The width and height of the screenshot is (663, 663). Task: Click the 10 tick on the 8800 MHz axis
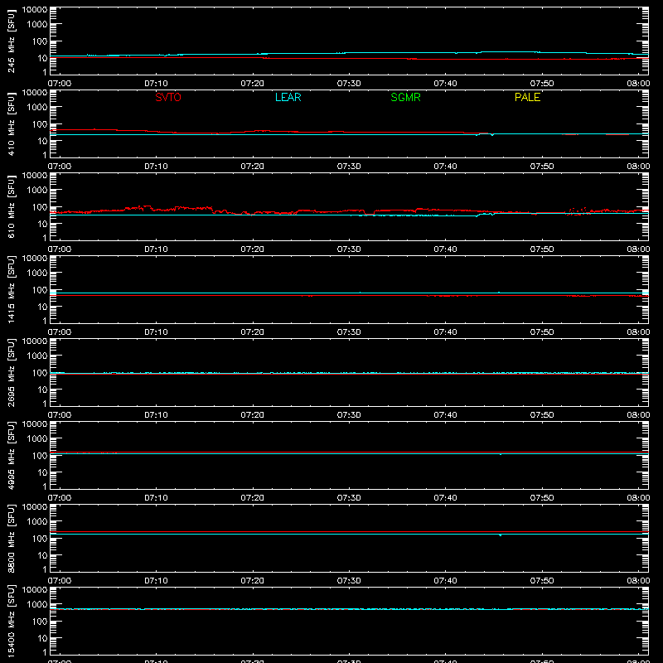[x=42, y=555]
